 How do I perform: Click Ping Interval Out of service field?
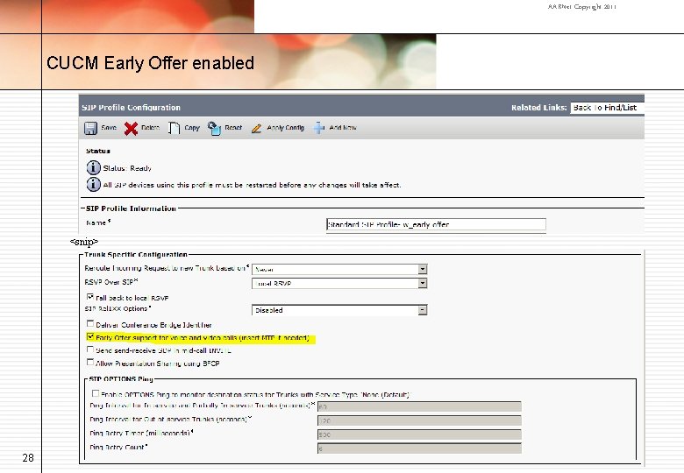(419, 420)
